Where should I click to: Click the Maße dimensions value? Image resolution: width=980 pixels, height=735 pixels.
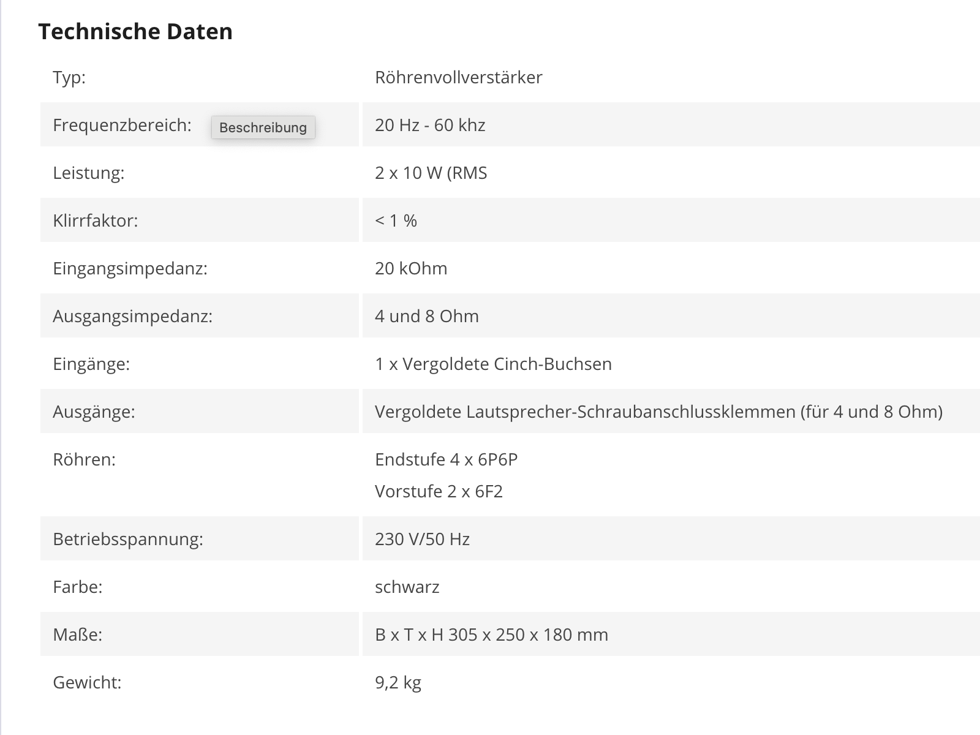tap(492, 635)
